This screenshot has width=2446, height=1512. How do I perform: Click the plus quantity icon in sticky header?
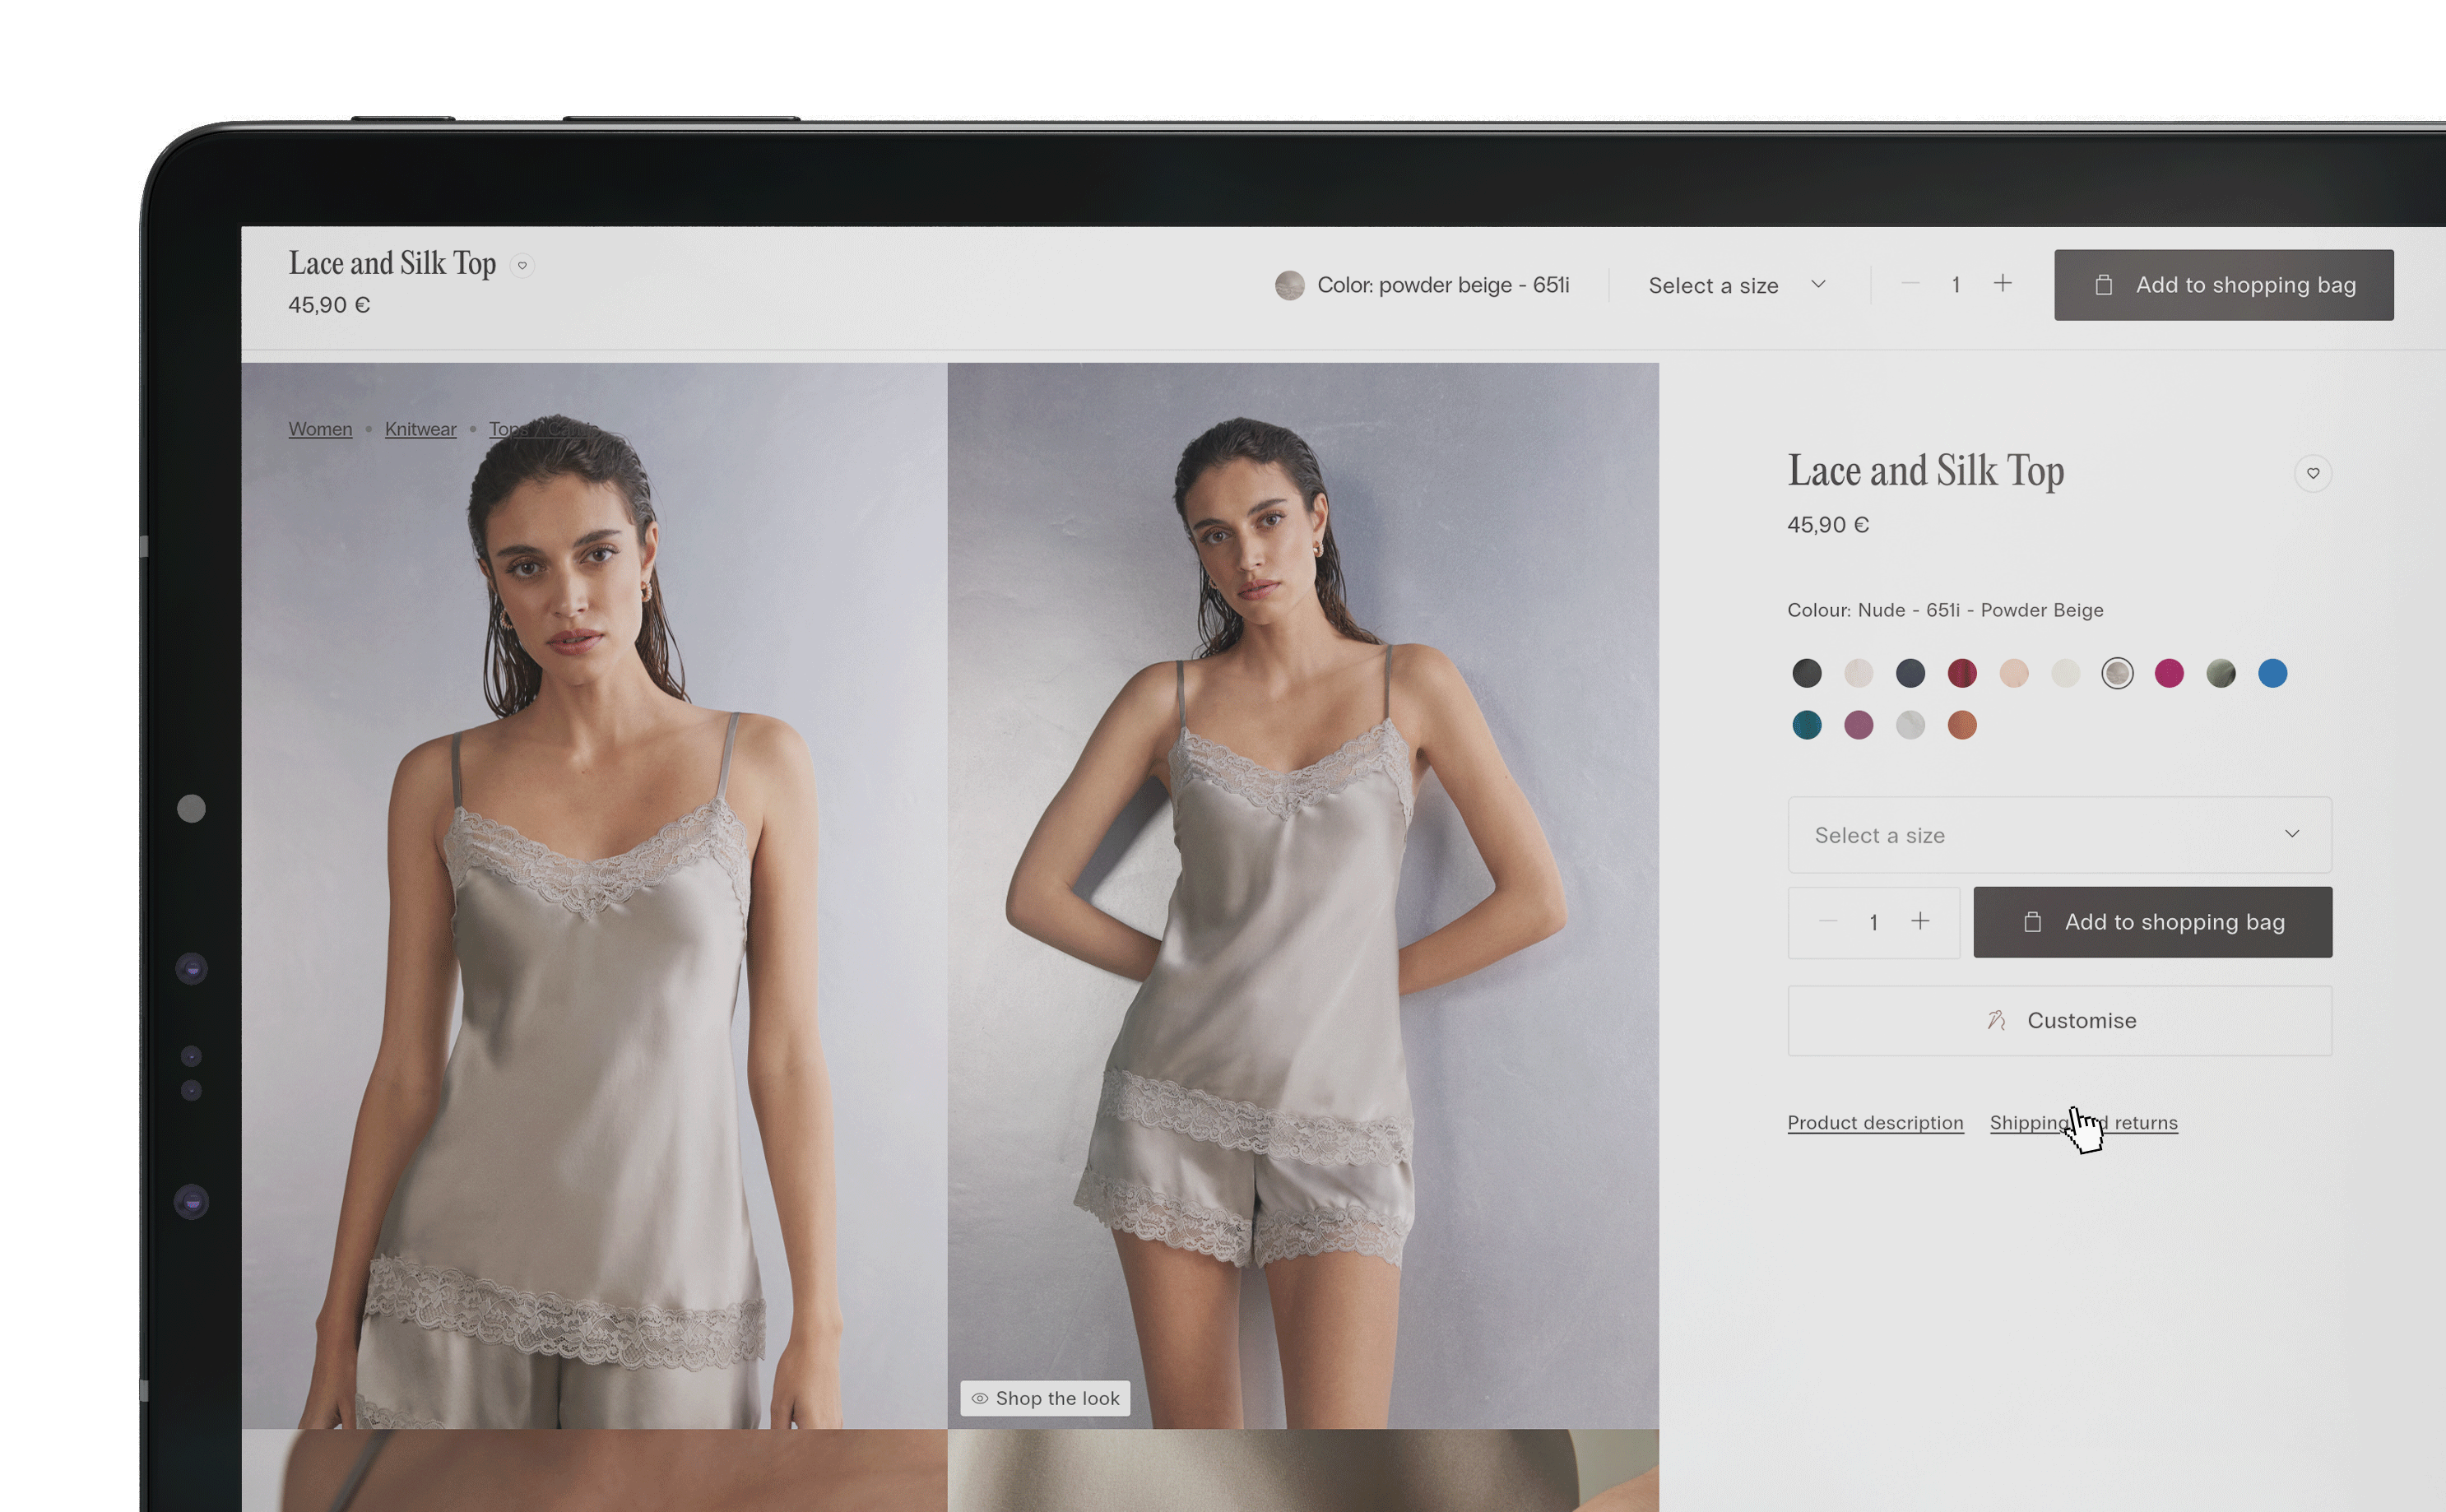pos(2002,284)
